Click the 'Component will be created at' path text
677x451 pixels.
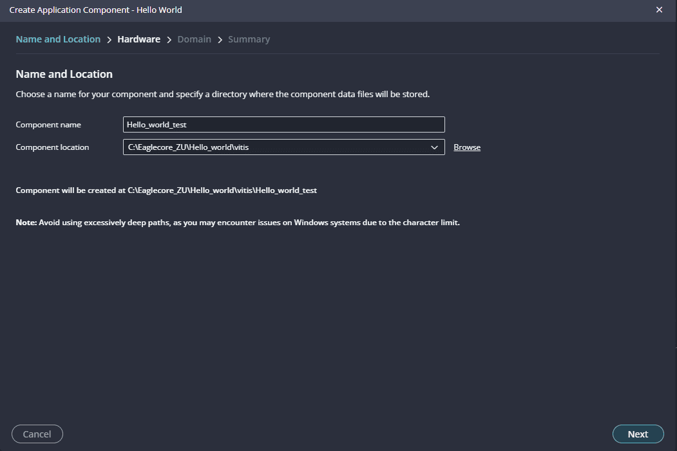click(x=166, y=190)
